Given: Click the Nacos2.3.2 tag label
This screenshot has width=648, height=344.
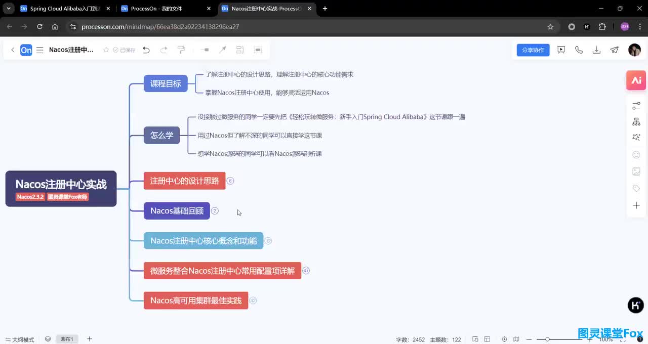Looking at the screenshot, I should 30,197.
